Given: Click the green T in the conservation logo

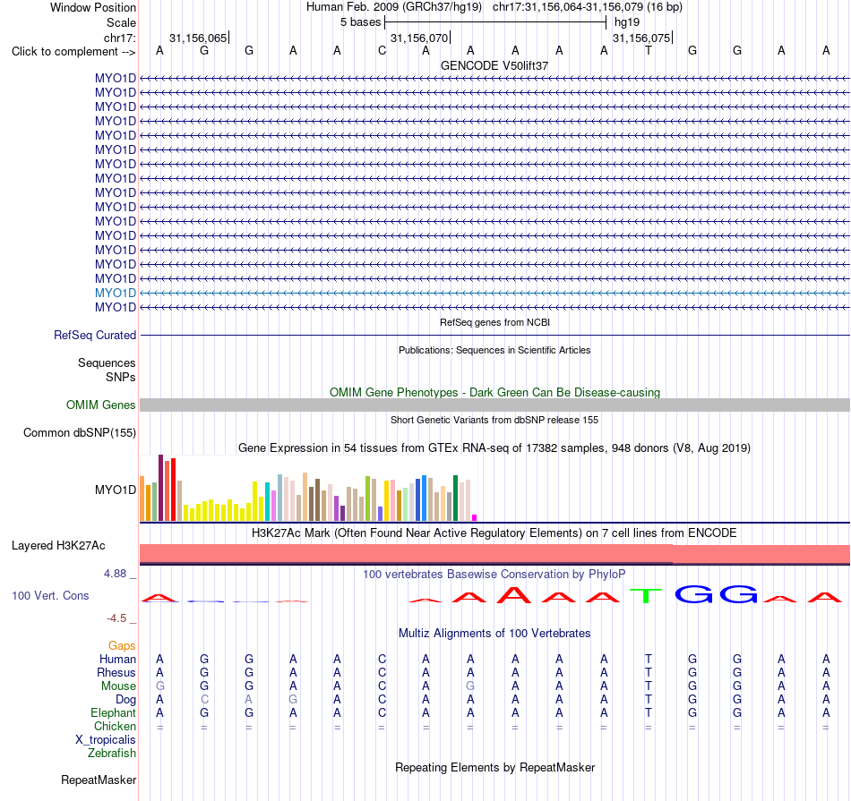Looking at the screenshot, I should click(x=646, y=595).
